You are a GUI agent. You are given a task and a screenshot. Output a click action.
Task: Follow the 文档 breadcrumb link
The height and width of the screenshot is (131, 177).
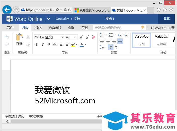(77, 19)
